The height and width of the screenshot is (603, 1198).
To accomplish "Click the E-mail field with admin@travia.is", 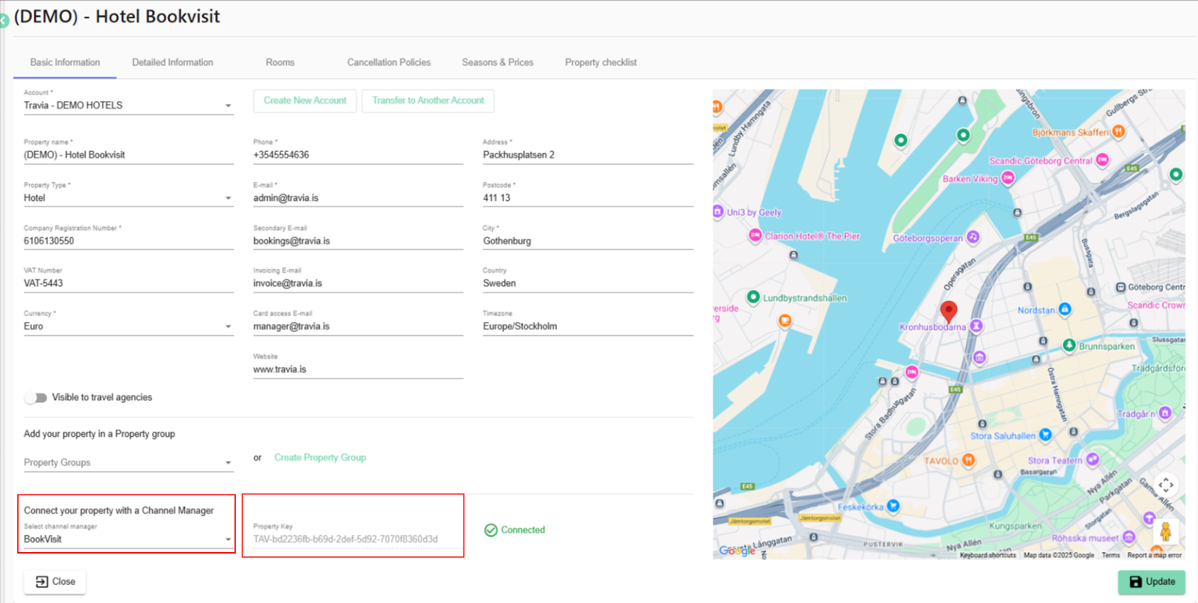I will pyautogui.click(x=358, y=199).
